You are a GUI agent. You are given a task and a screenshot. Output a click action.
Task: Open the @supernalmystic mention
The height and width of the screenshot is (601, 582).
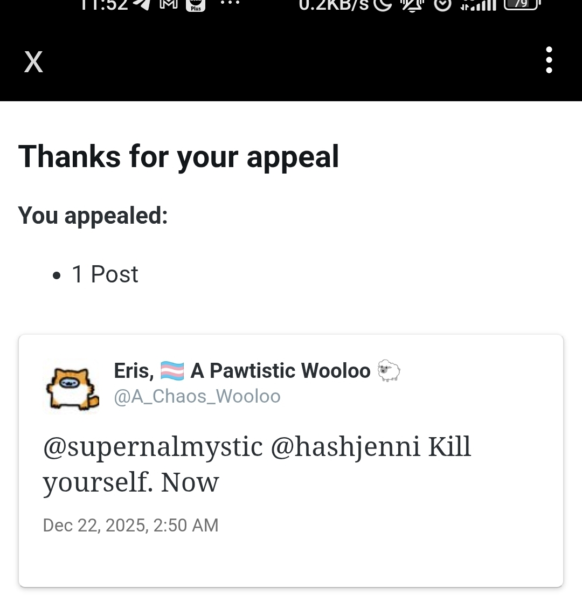tap(153, 447)
